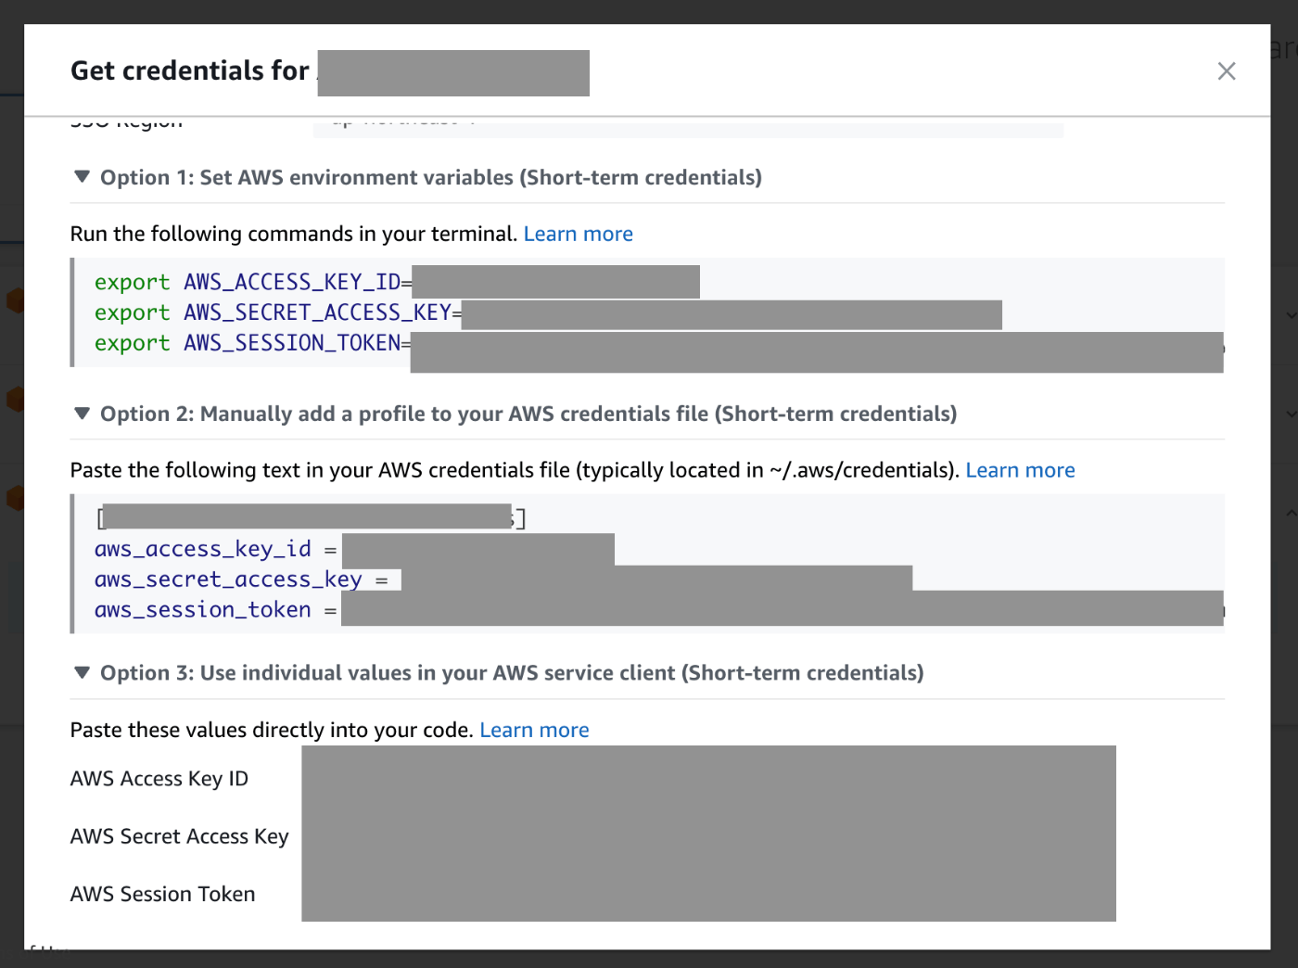
Task: Collapse Option 2 credentials file triangle
Action: click(x=83, y=413)
